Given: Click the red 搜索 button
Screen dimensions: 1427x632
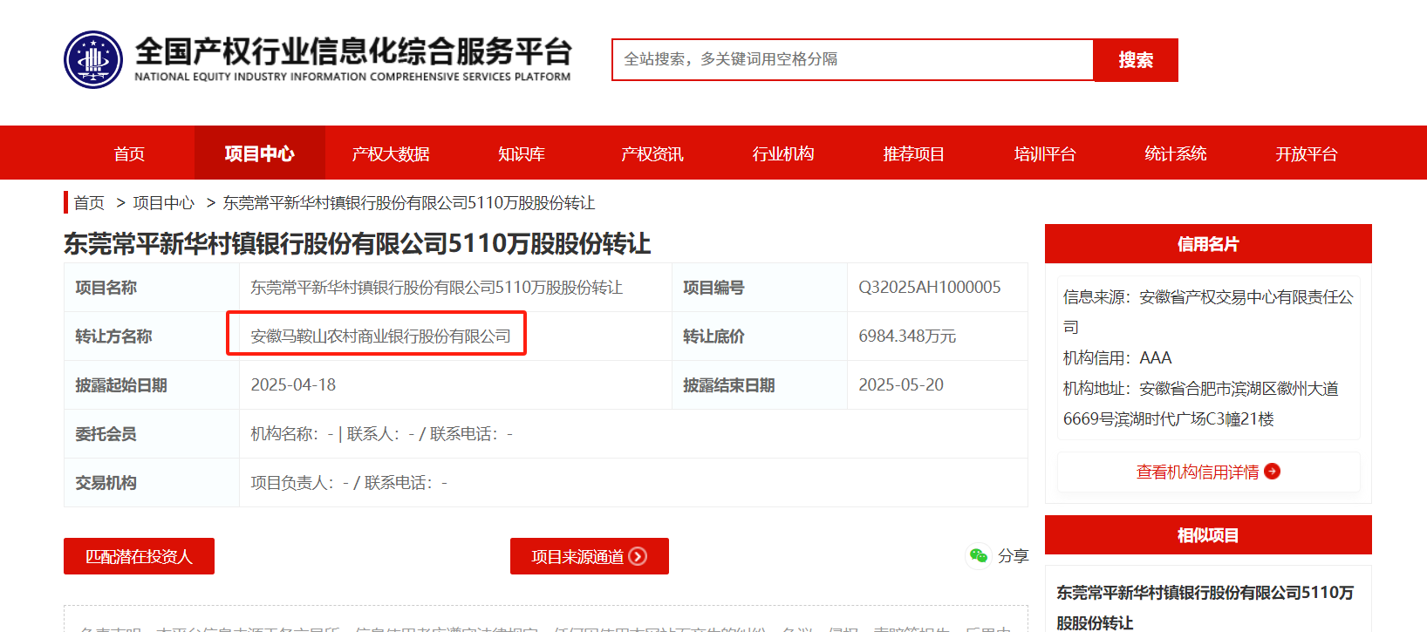Looking at the screenshot, I should pos(1136,60).
